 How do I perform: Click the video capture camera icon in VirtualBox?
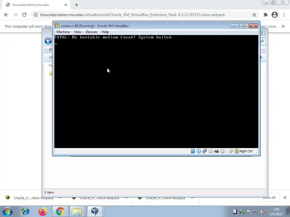(x=216, y=151)
